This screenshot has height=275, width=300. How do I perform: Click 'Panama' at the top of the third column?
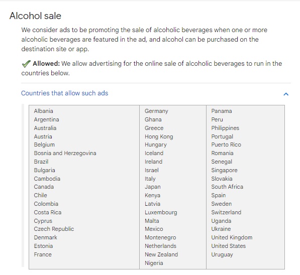point(222,111)
